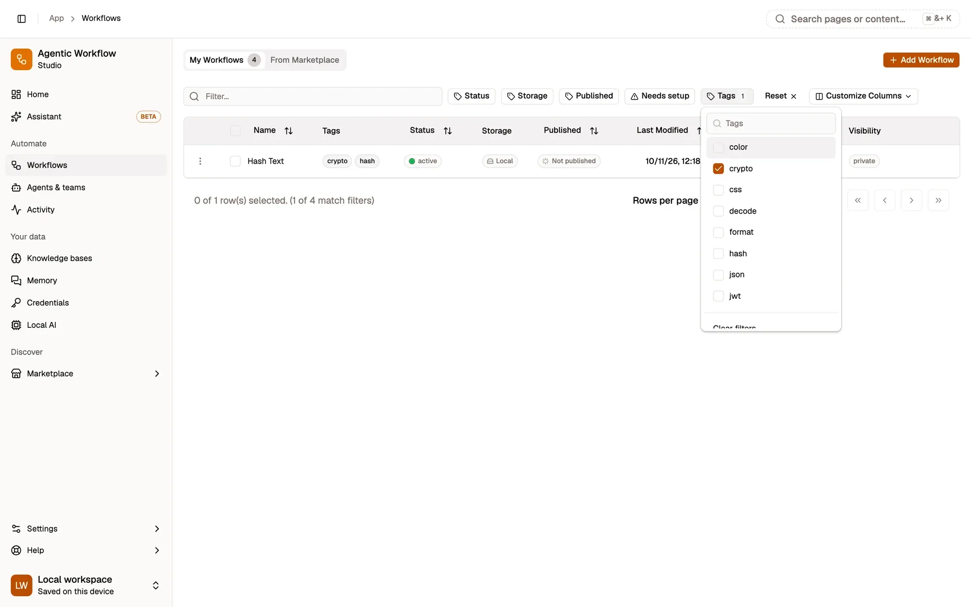Sort by Status column arrows

448,131
